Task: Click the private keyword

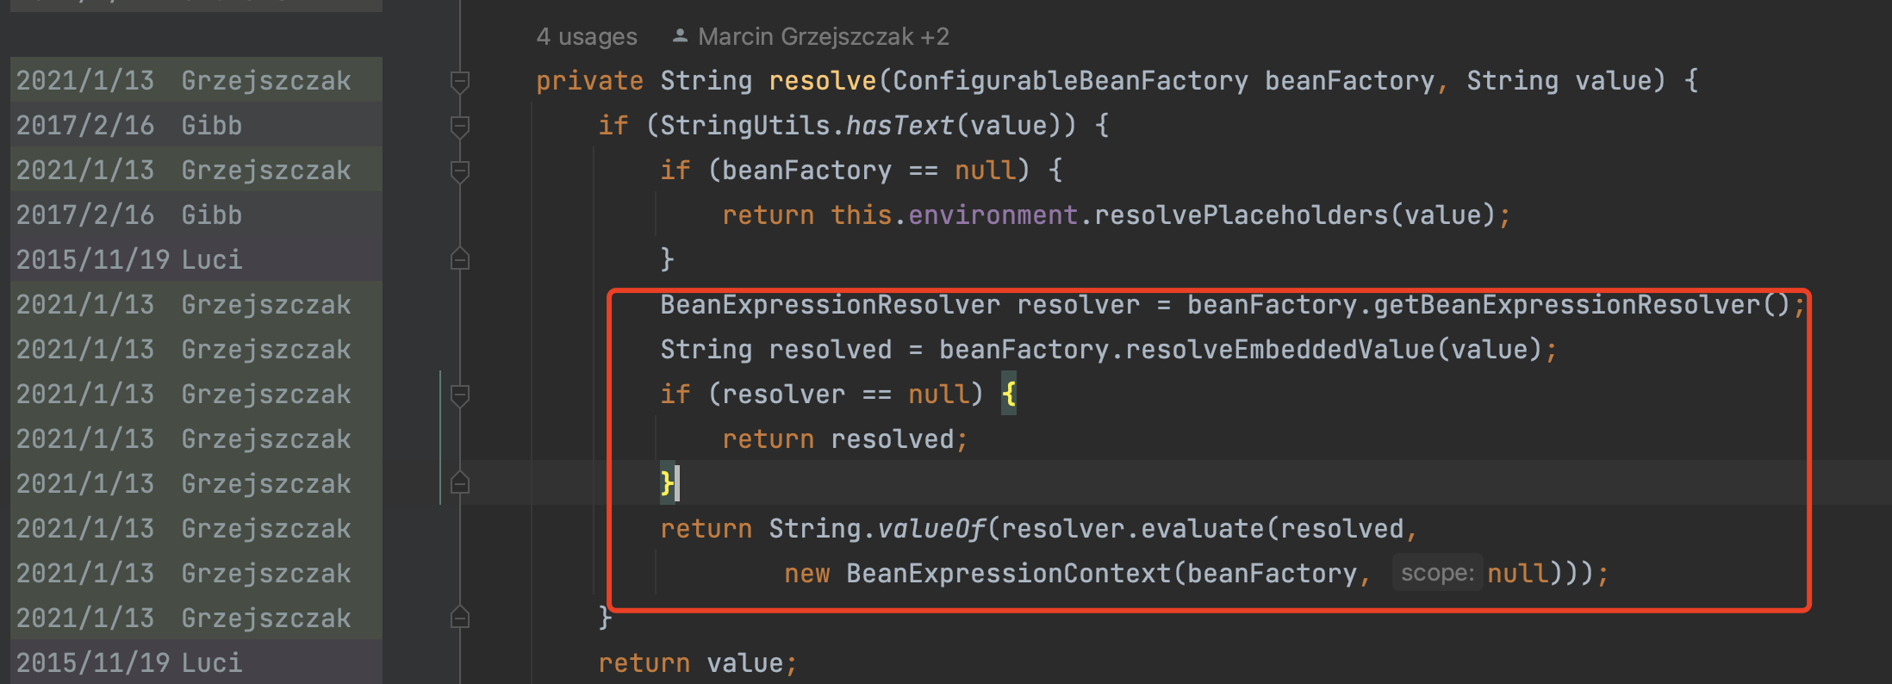Action: click(589, 81)
